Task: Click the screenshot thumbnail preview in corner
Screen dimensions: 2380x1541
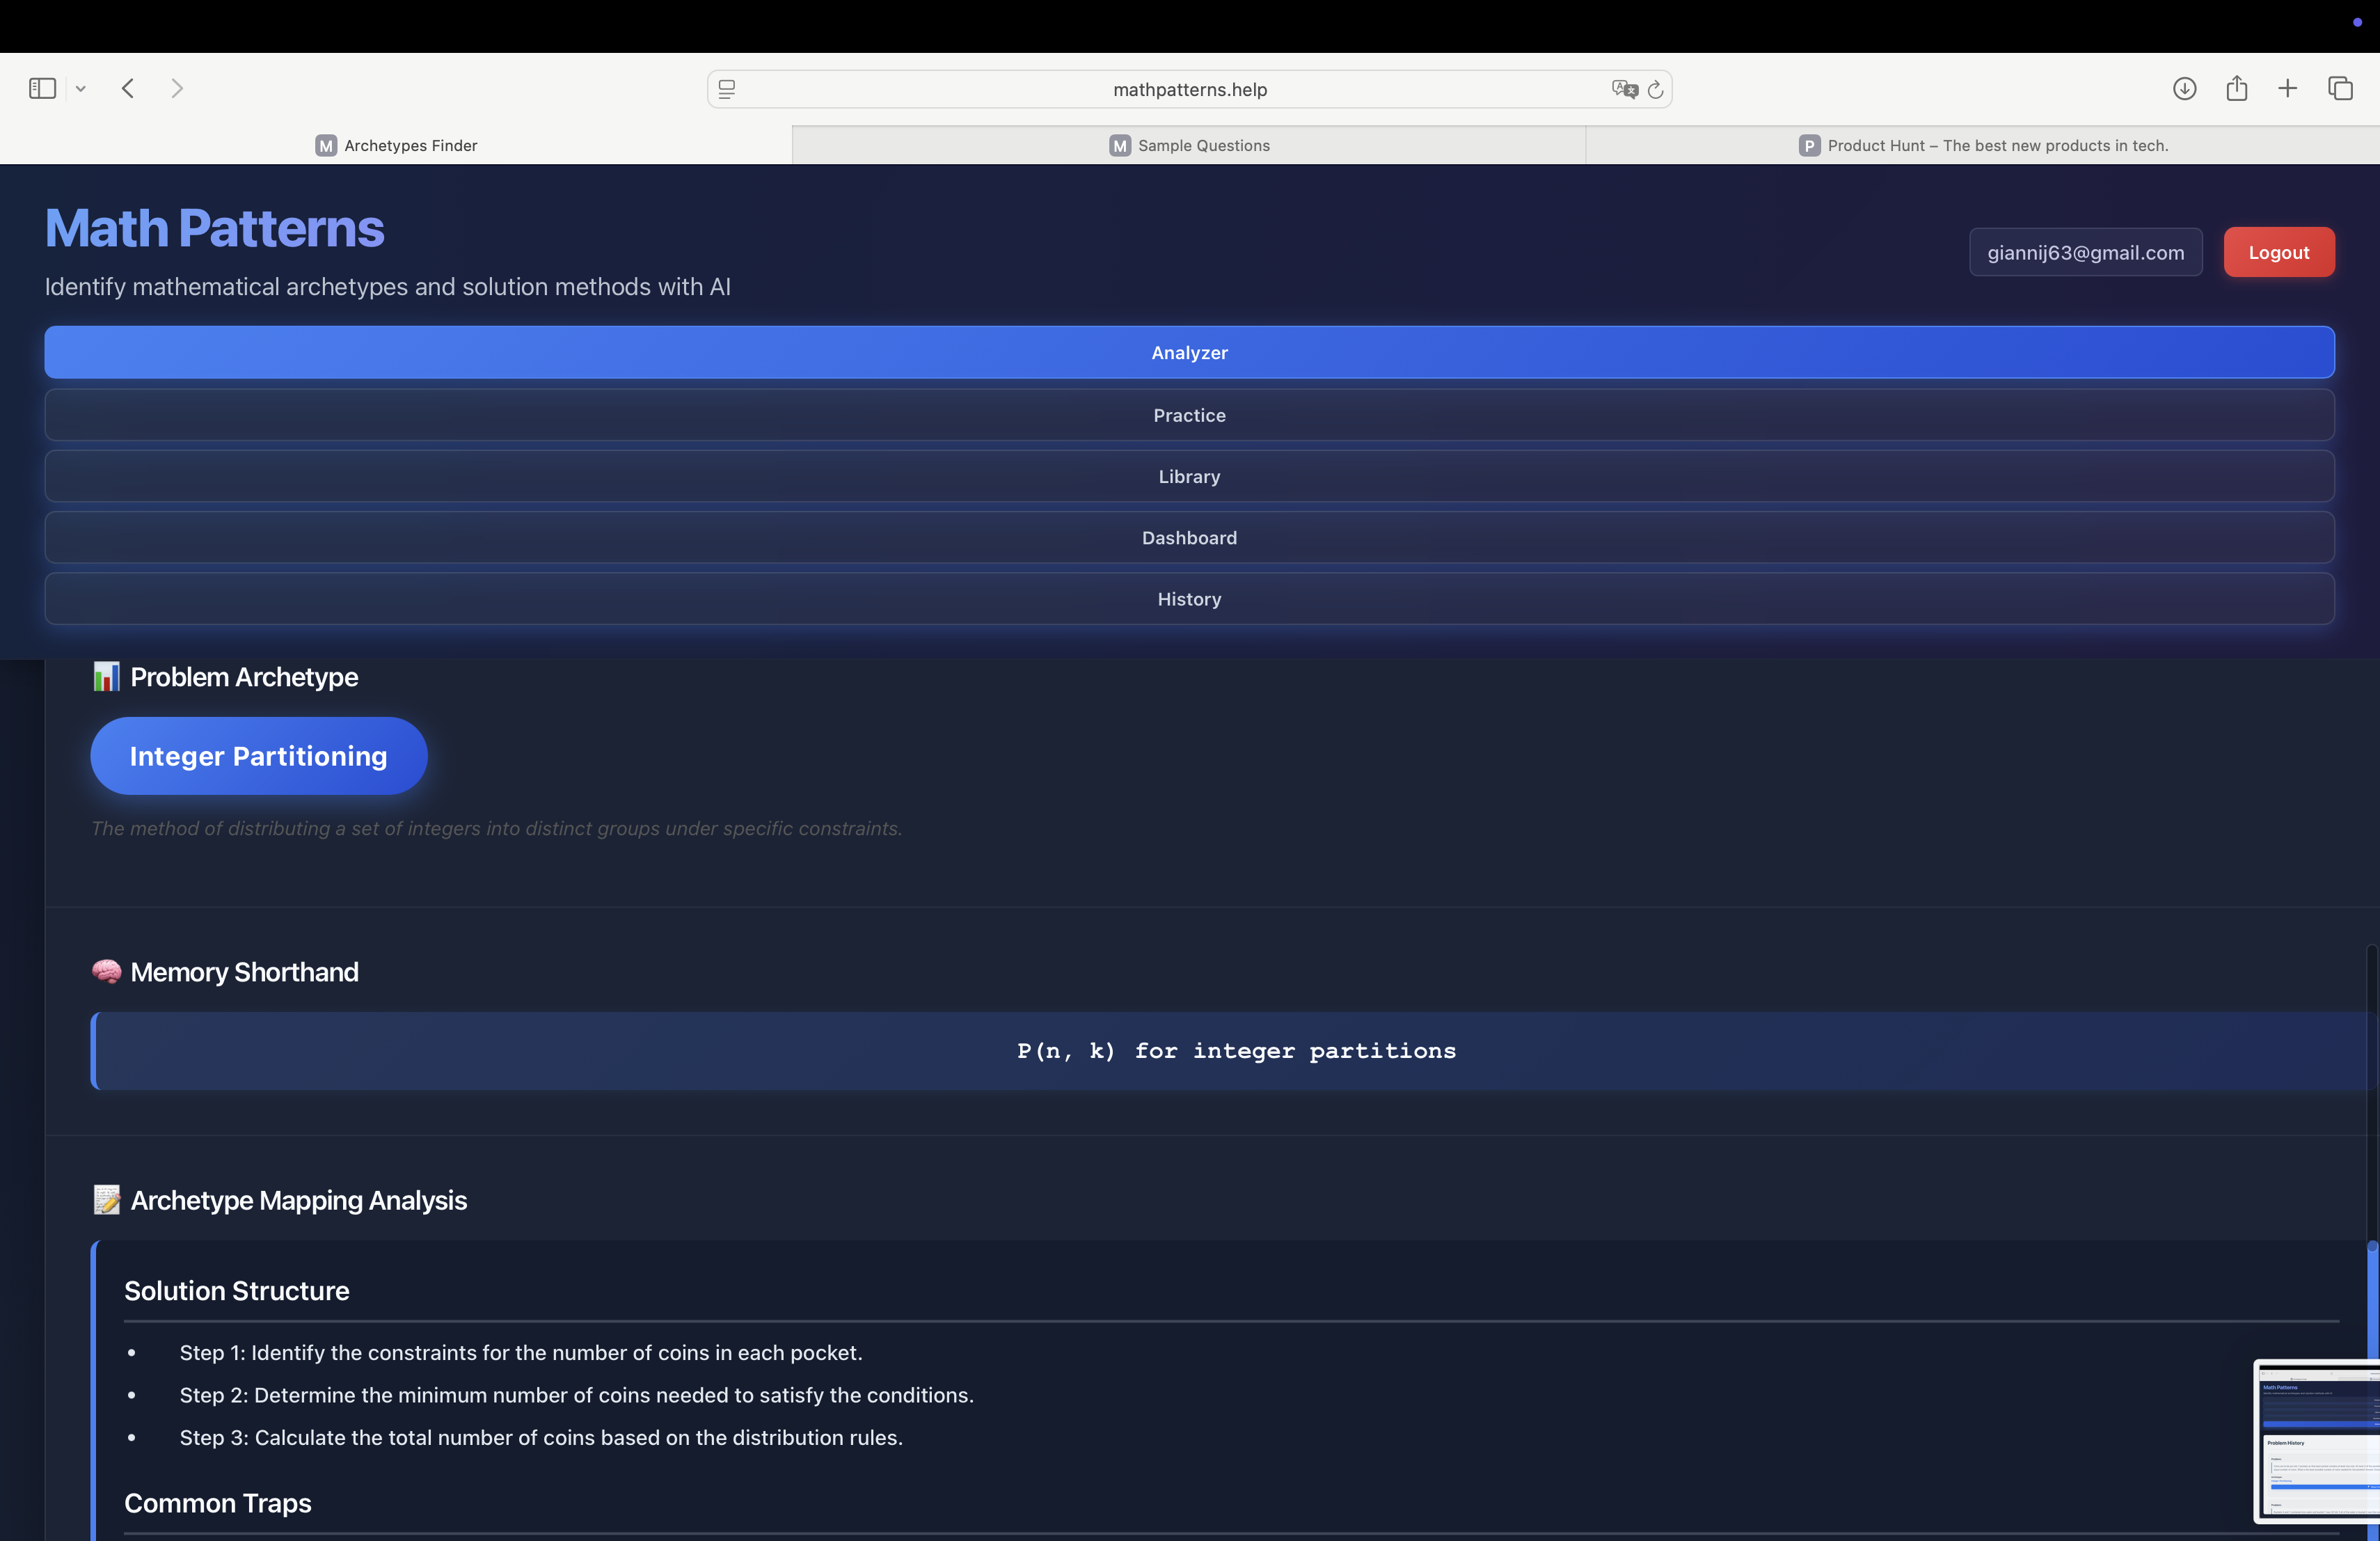Action: (2318, 1441)
